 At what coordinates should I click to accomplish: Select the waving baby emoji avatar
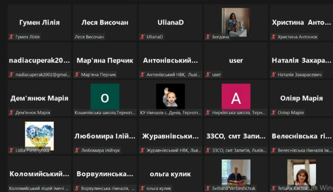[170, 96]
